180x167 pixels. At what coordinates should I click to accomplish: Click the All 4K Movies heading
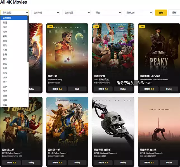tap(13, 2)
